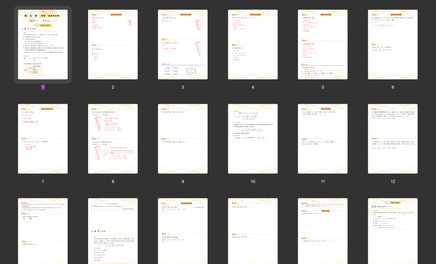Click the page 4 thumbnail
Screen dimensions: 436x264
point(253,44)
